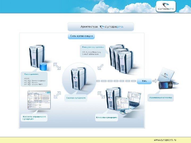Image resolution: width=191 pixels, height=143 pixels.
Task: Click the MSDE line
Action: click(x=27, y=79)
